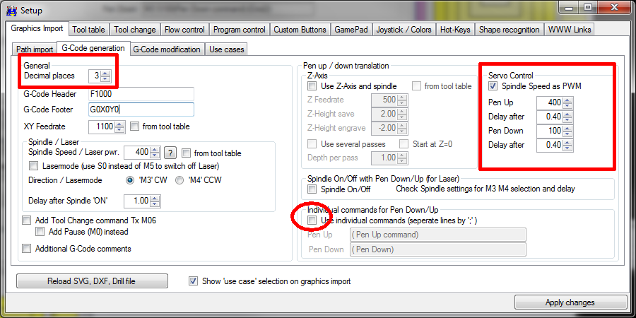The height and width of the screenshot is (318, 636).
Task: Enable Use Z-Axis and spindle checkbox
Action: 312,86
